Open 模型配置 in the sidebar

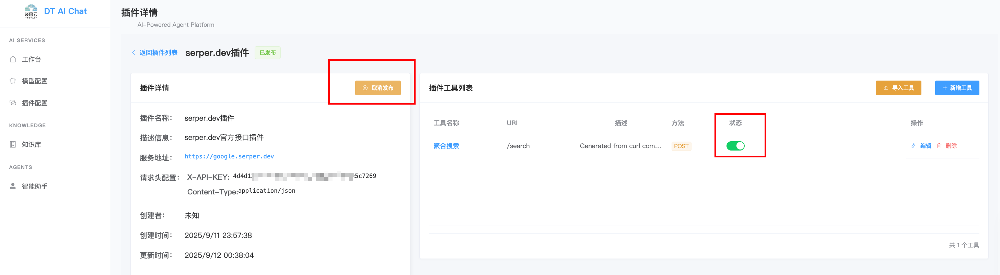[x=35, y=81]
